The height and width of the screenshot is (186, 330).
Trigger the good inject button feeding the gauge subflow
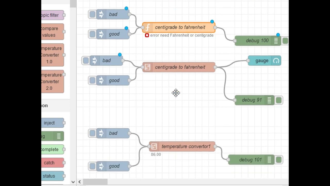point(92,81)
